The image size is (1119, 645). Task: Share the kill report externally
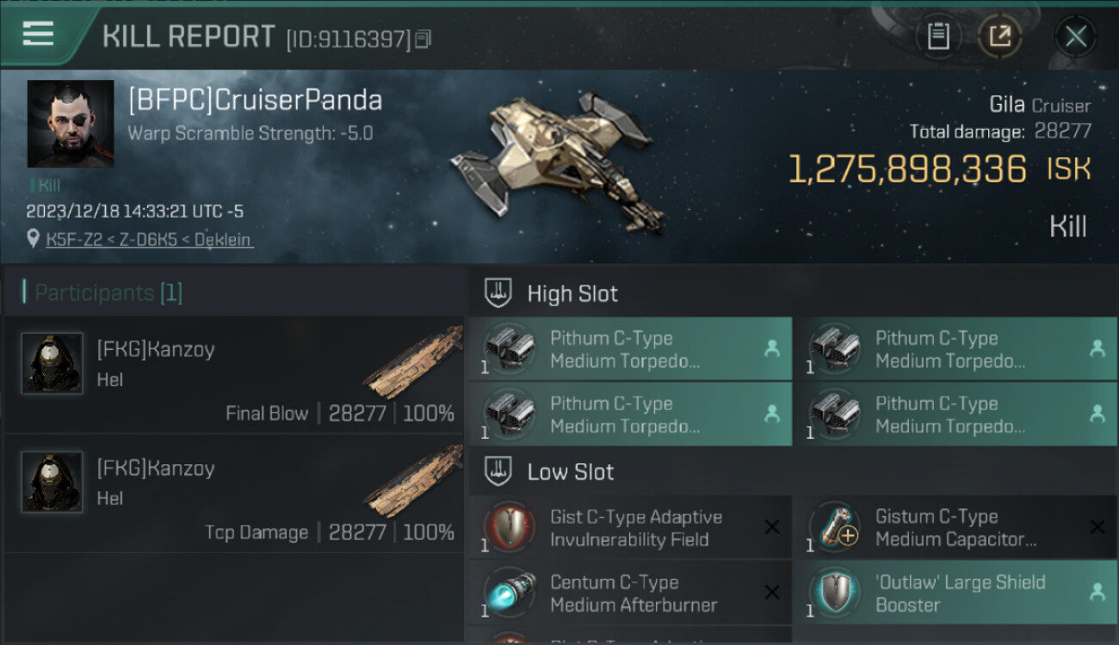(x=999, y=36)
